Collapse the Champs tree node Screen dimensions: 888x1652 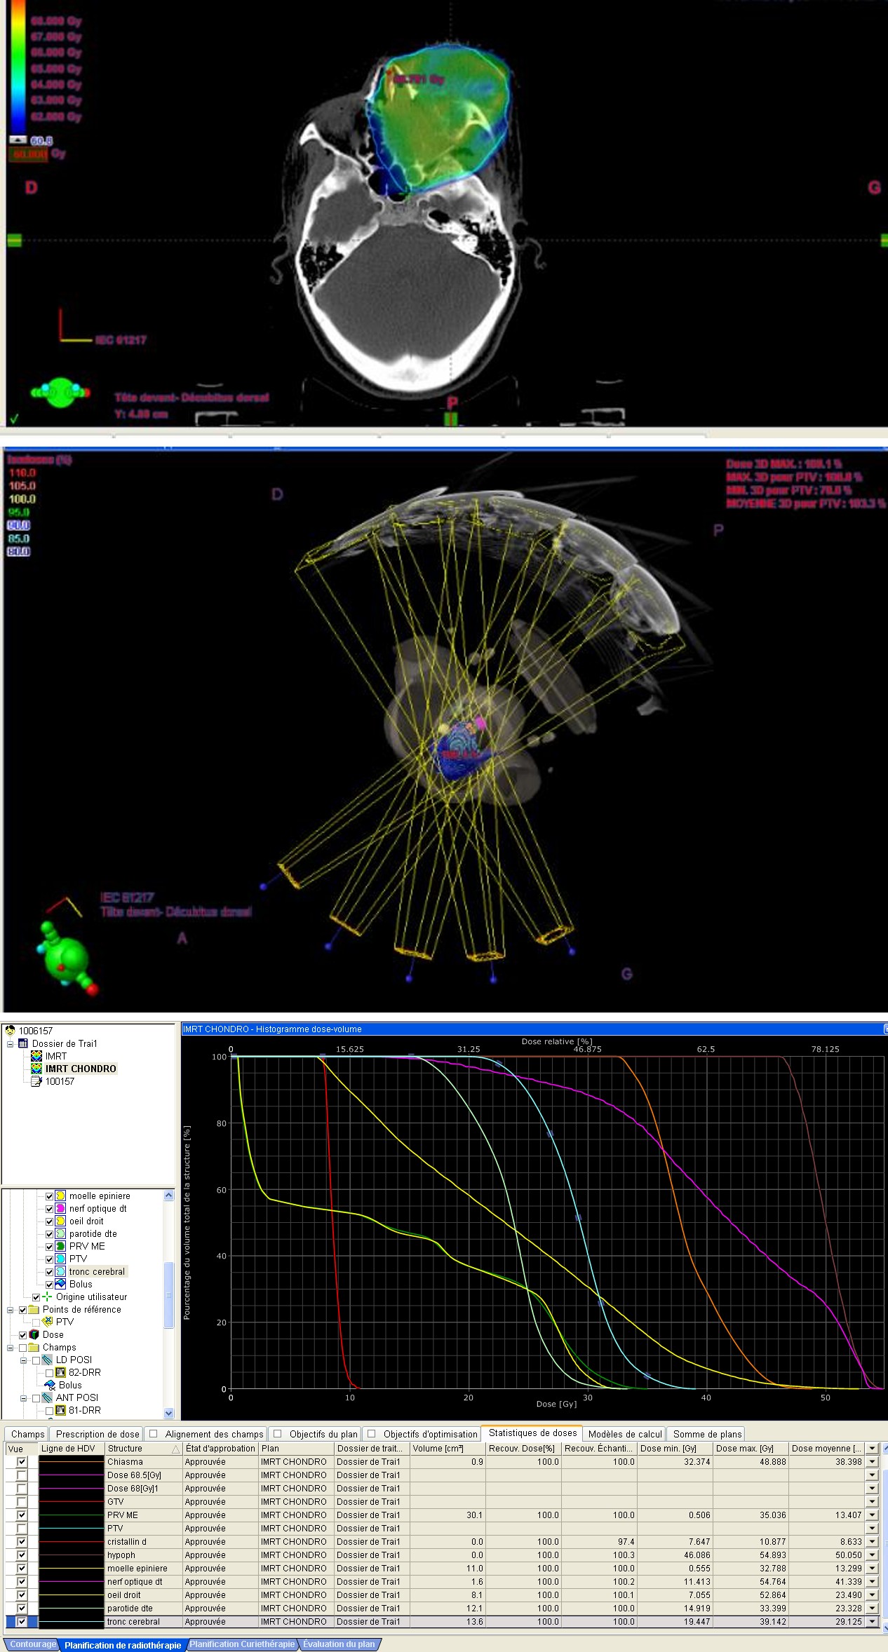coord(11,1347)
